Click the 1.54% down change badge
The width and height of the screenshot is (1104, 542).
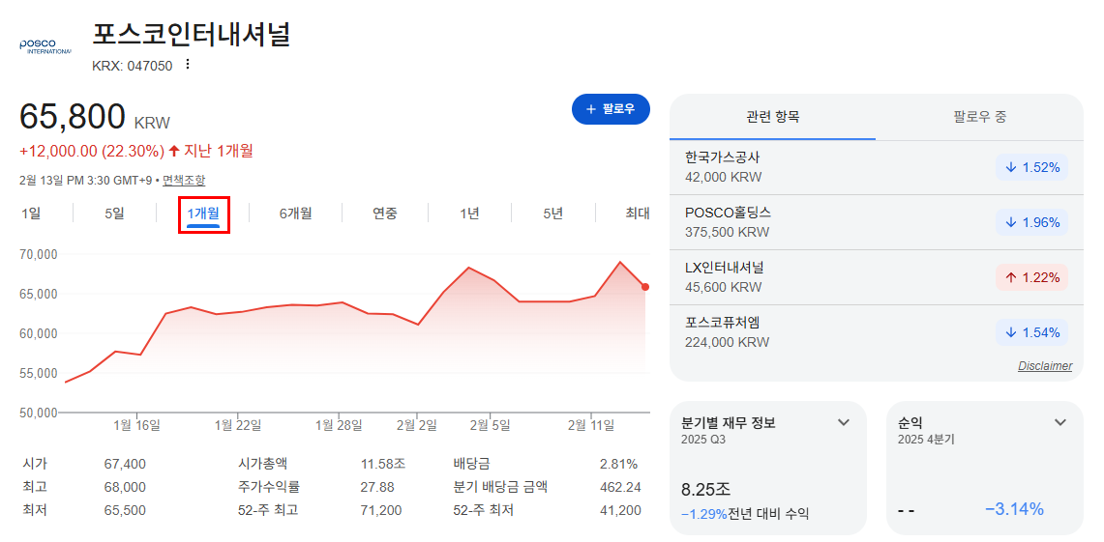click(1031, 332)
